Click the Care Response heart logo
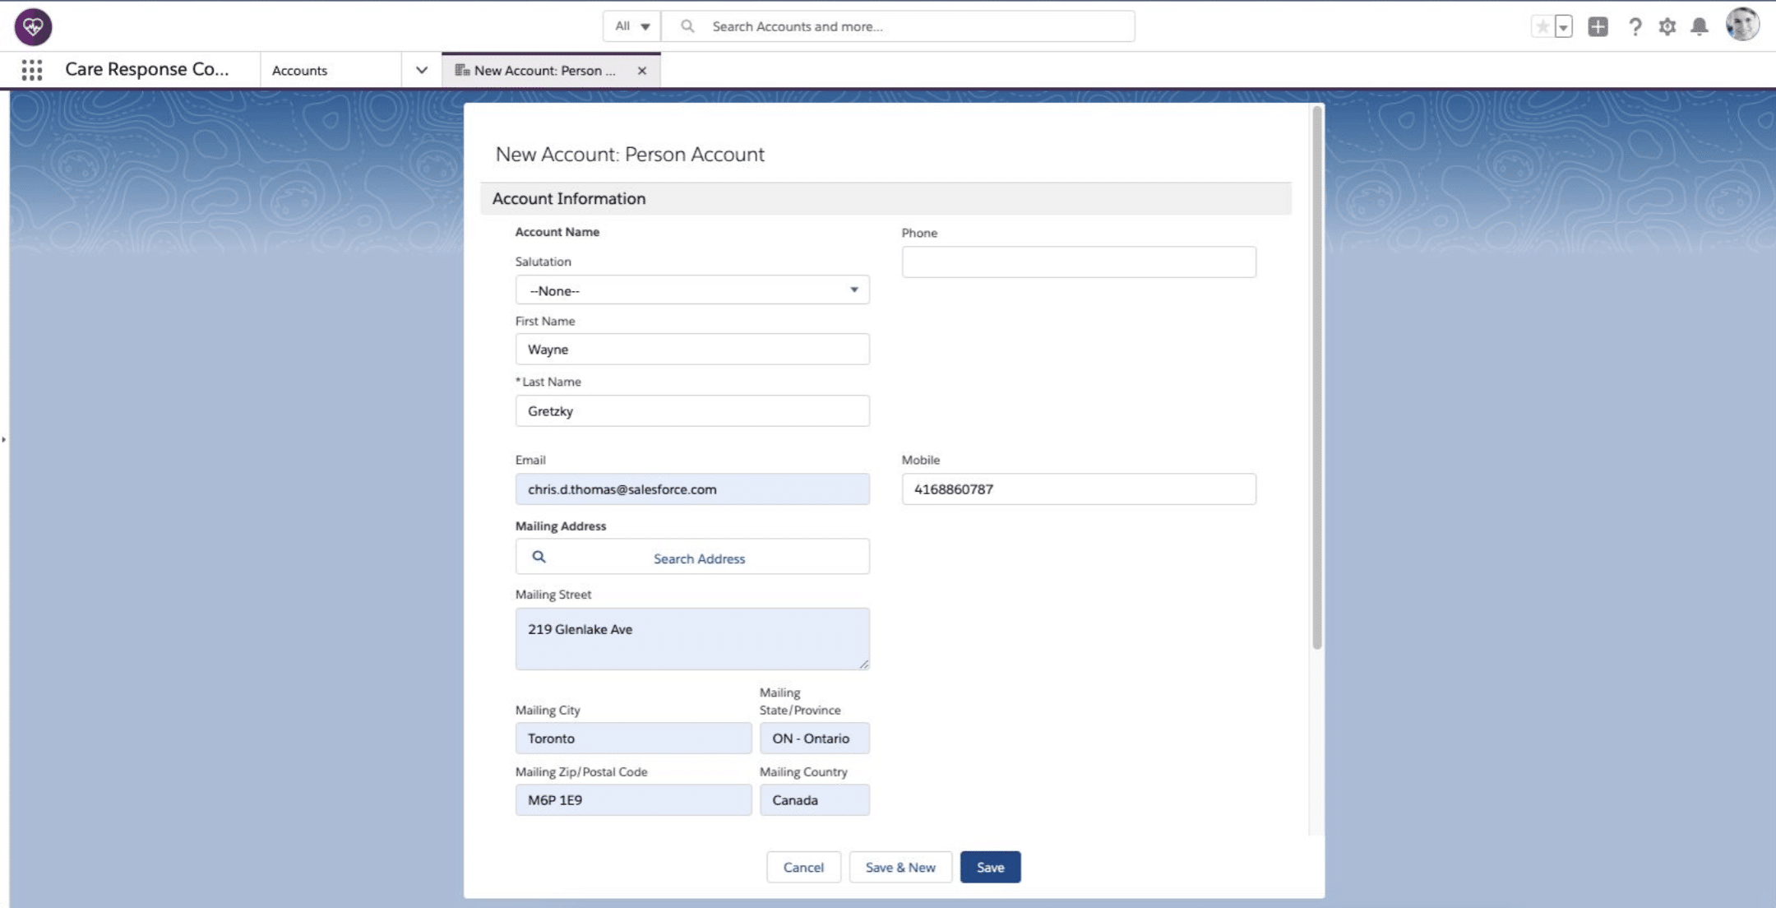 (33, 26)
